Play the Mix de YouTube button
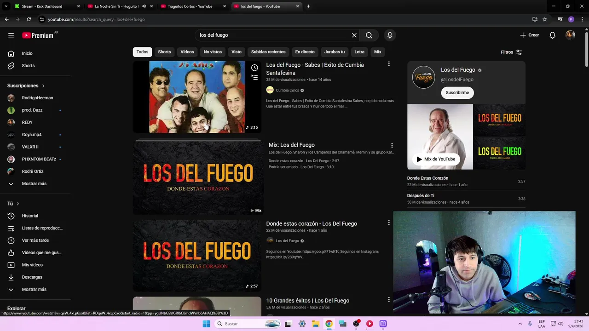 pyautogui.click(x=436, y=159)
